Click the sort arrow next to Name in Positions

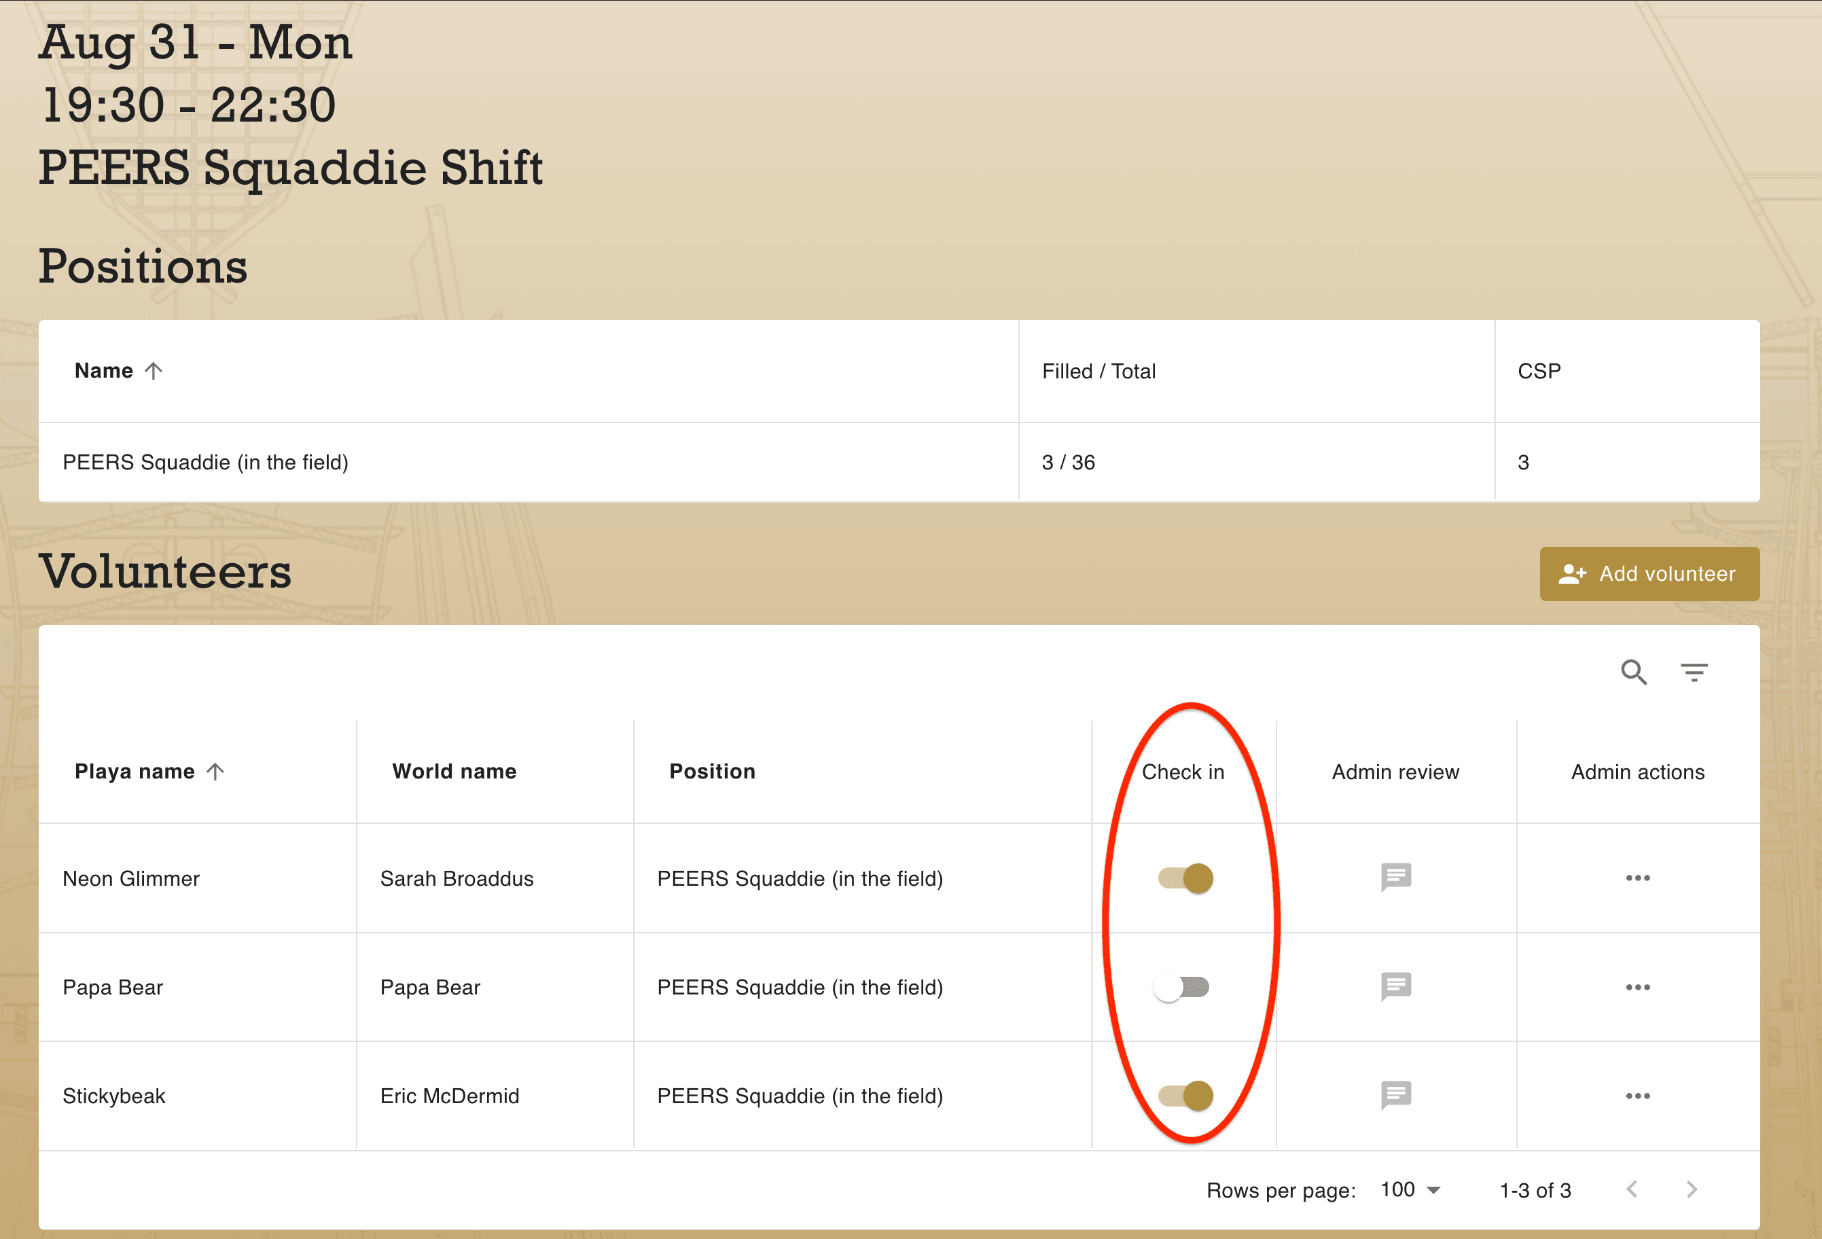(x=154, y=371)
